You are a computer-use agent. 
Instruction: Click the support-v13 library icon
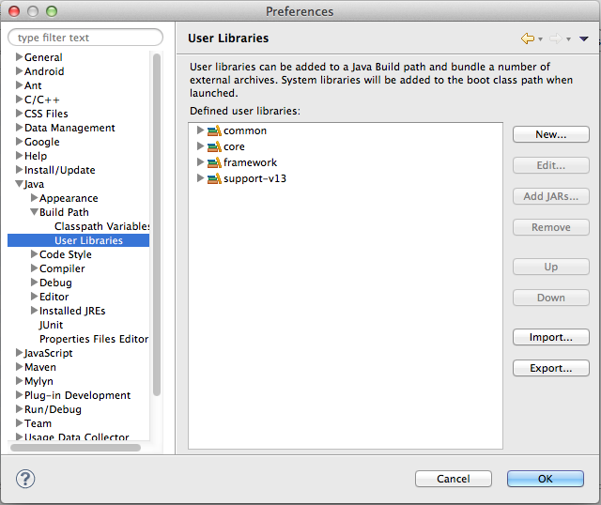point(214,178)
